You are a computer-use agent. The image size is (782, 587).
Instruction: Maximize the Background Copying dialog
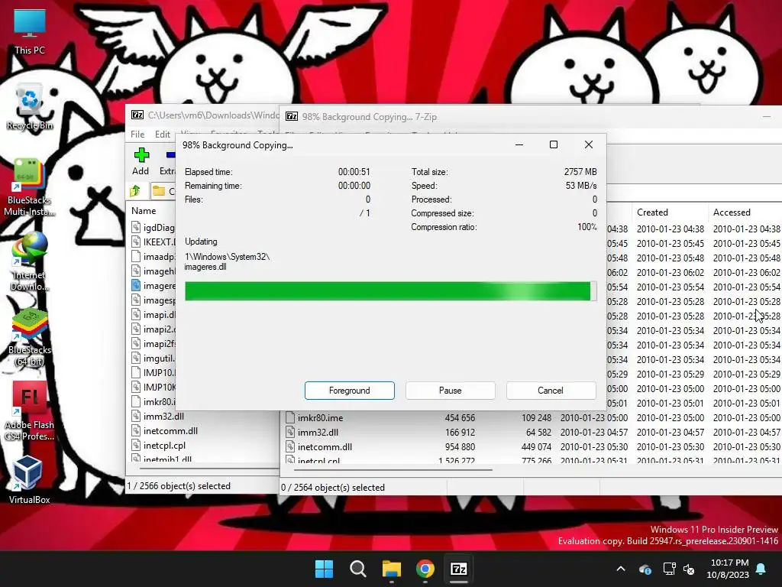click(x=554, y=144)
